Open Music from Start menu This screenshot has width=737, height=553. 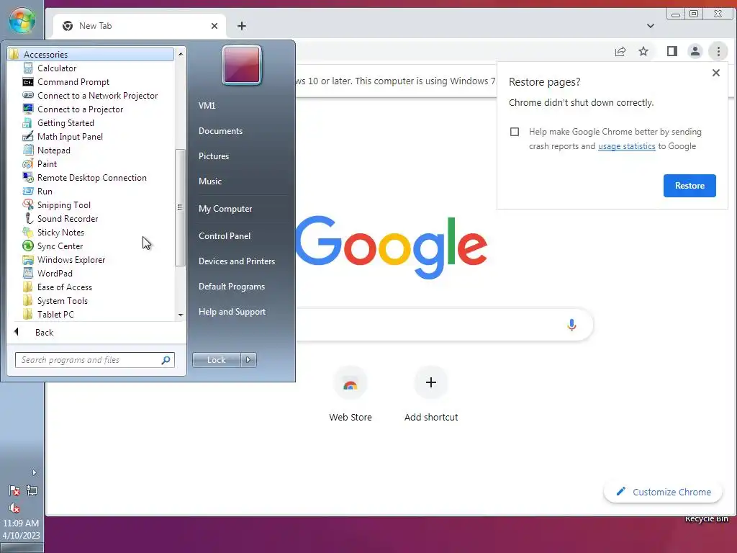[209, 181]
